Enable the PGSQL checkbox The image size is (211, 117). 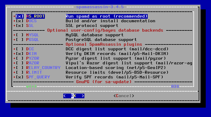pos(20,39)
